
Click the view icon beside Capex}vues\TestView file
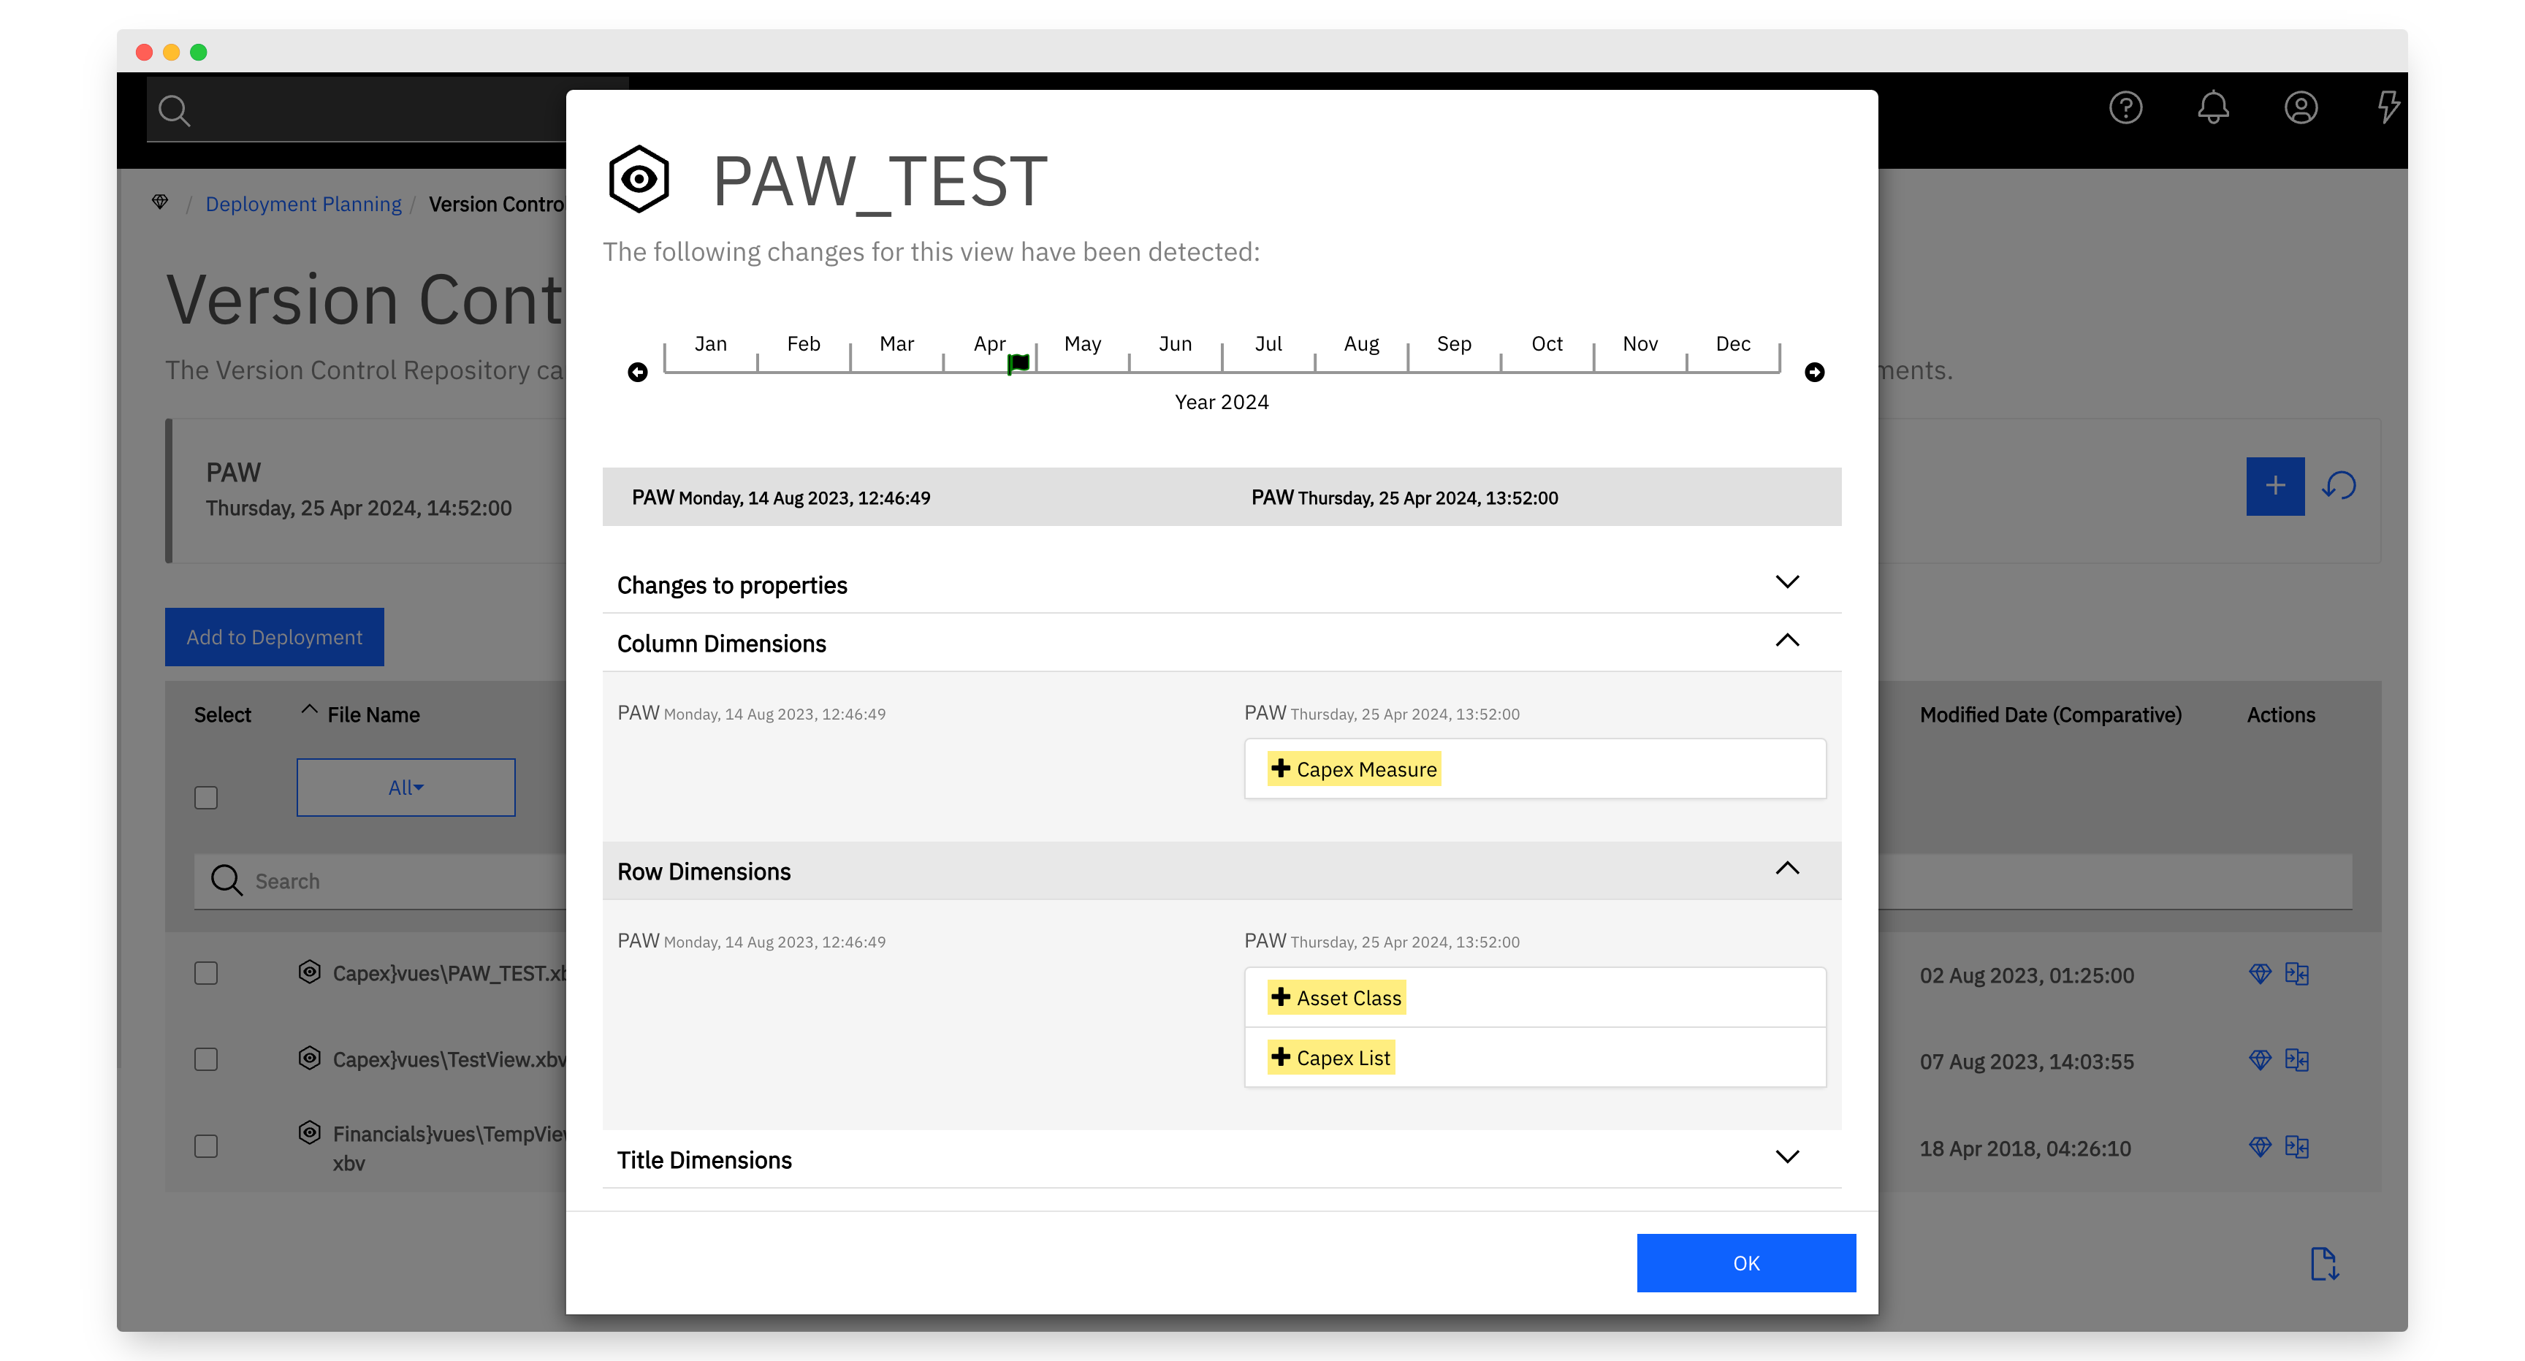pos(310,1059)
